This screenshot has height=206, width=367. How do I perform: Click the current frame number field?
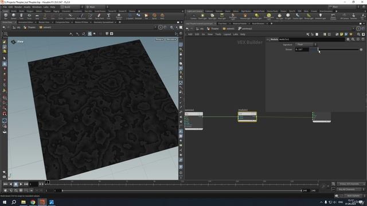pos(33,184)
